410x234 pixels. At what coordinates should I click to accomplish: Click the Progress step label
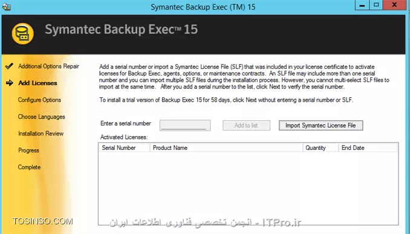pyautogui.click(x=28, y=151)
